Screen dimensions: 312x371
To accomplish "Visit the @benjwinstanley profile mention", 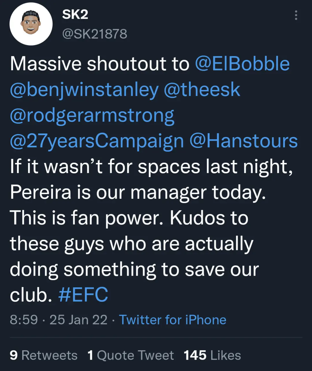I will [x=84, y=90].
